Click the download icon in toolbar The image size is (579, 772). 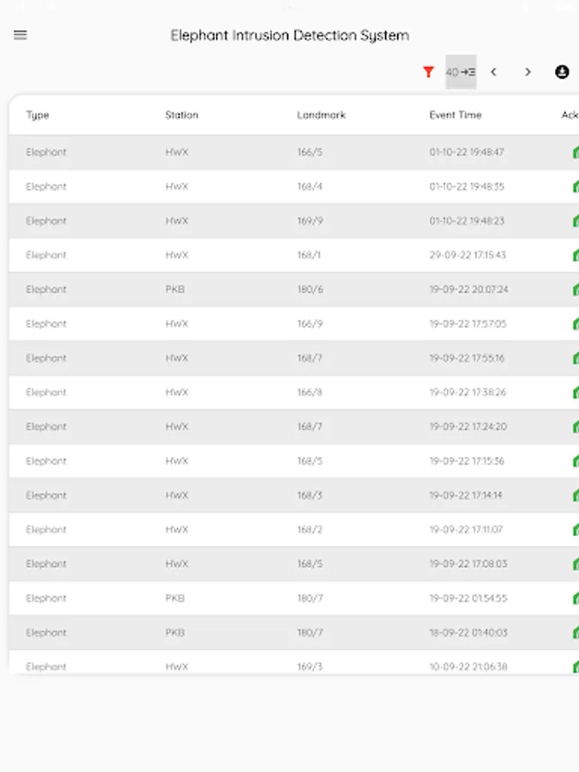562,72
